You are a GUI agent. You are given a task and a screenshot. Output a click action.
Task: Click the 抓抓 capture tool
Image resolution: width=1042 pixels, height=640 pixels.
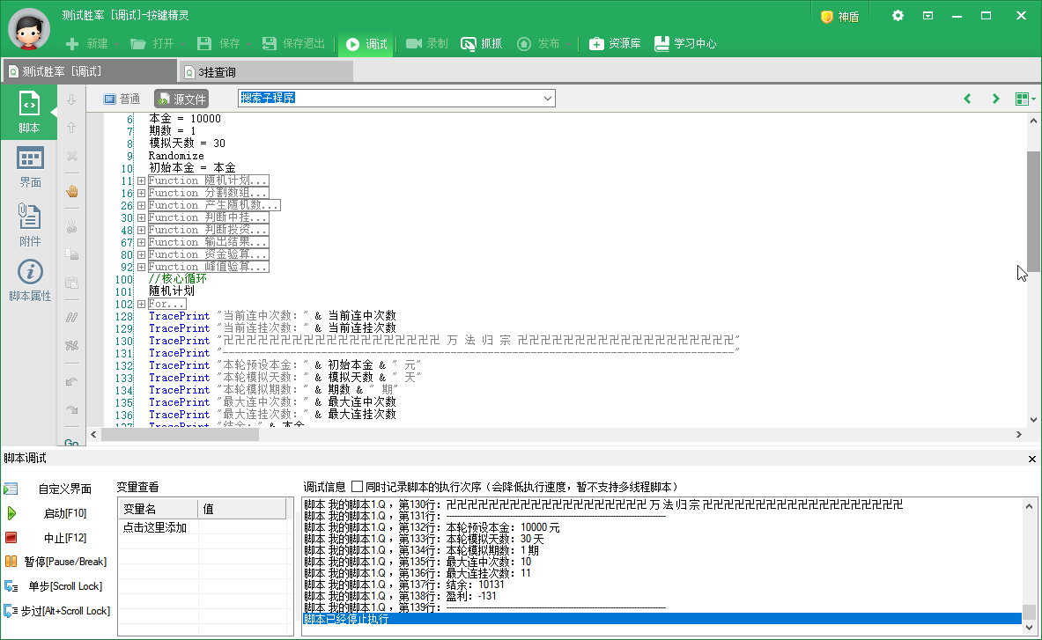481,44
